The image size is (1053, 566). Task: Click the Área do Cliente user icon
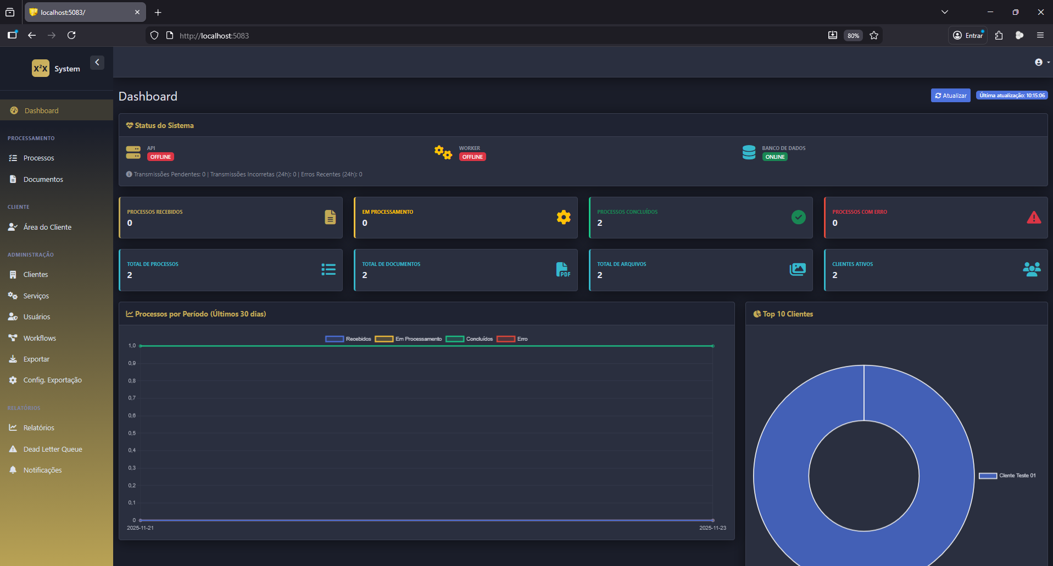pos(13,227)
